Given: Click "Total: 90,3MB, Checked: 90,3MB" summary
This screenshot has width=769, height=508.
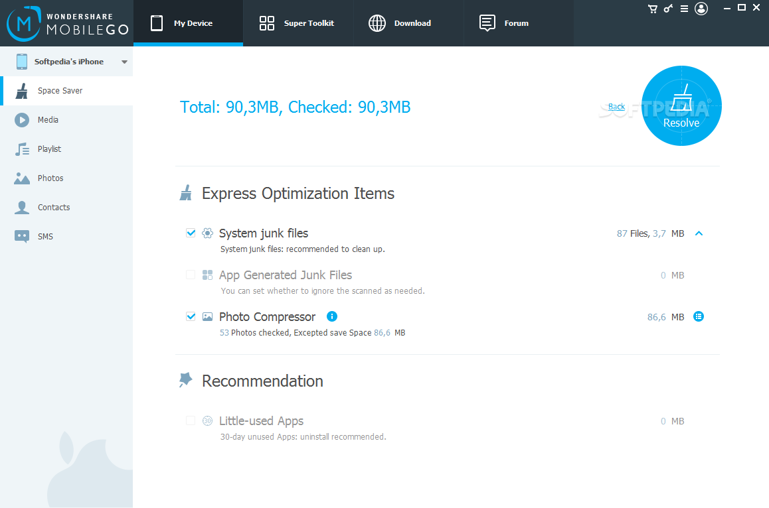Looking at the screenshot, I should tap(296, 107).
